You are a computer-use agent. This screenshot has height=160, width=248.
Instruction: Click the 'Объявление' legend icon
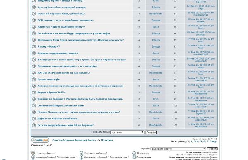[x=134, y=153]
